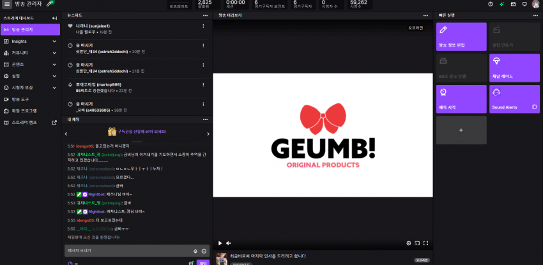The height and width of the screenshot is (265, 543).
Task: Open options for a49533605 물 마시기 entry
Action: pos(203,104)
